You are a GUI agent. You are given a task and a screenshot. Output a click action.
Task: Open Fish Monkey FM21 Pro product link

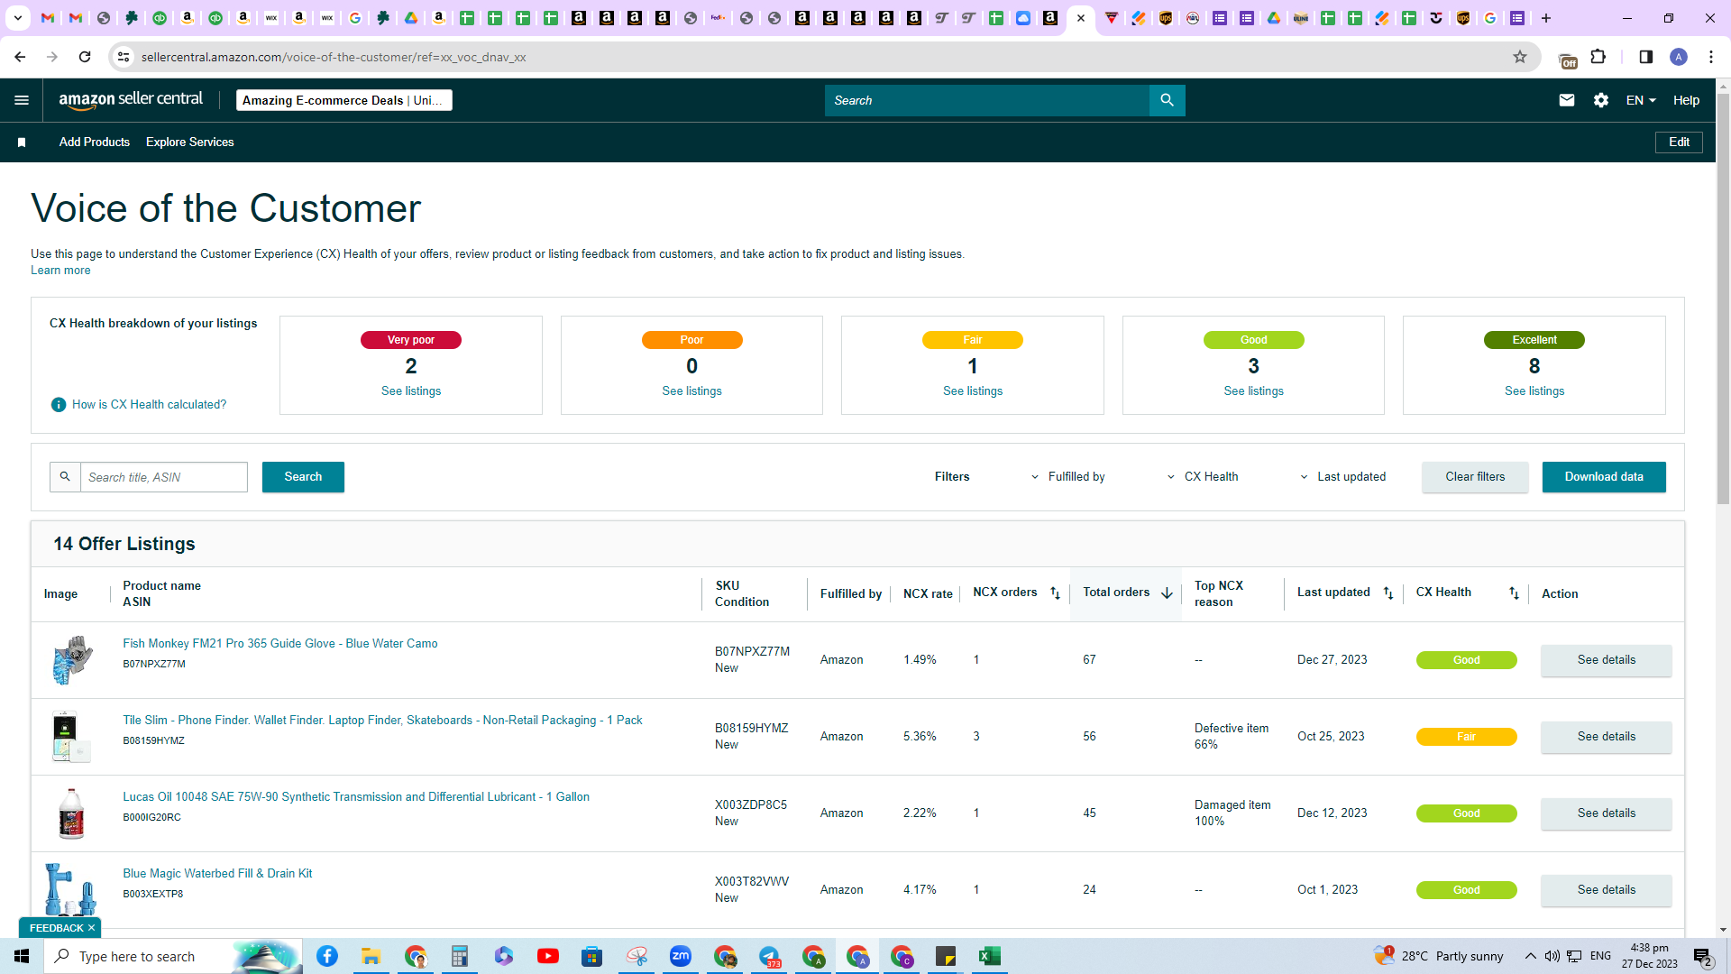pos(280,644)
